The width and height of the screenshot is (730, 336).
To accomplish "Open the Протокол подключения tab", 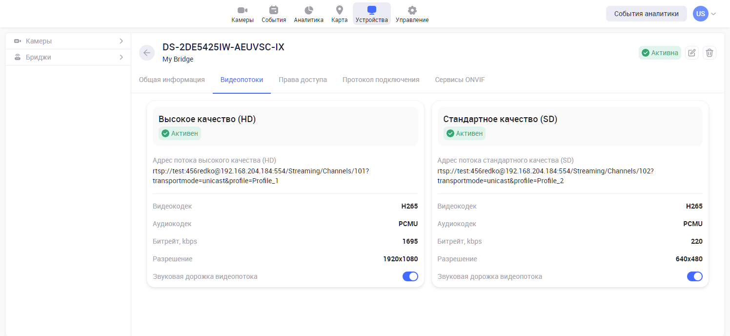I will pyautogui.click(x=381, y=80).
